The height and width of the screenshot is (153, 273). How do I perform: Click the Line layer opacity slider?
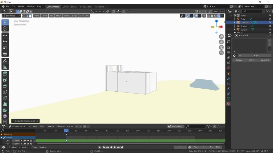pyautogui.click(x=16, y=141)
